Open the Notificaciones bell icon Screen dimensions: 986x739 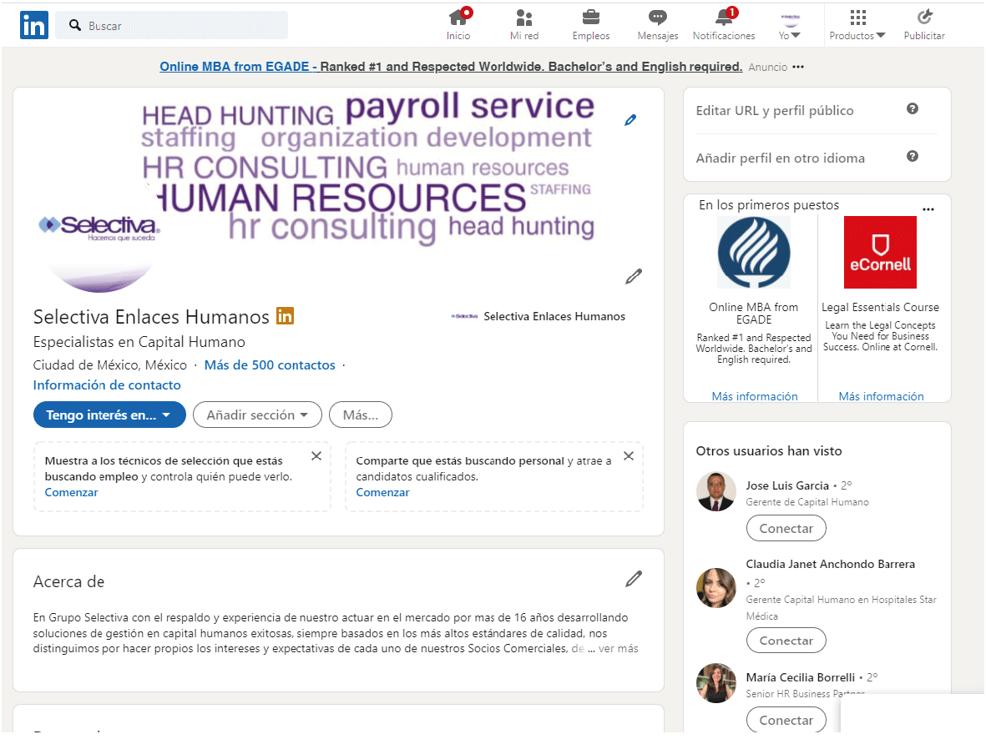click(x=725, y=17)
